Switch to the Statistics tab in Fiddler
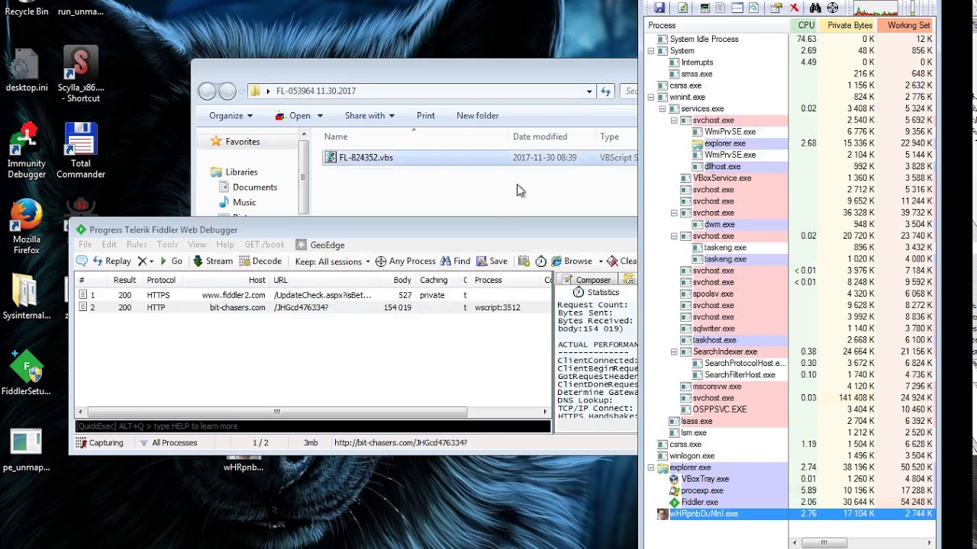Screen dimensions: 977x549 [596, 292]
